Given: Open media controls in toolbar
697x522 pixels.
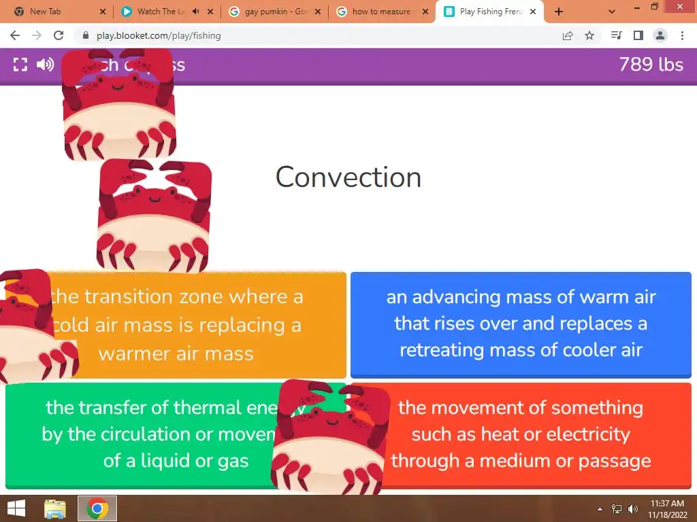Looking at the screenshot, I should (x=616, y=35).
